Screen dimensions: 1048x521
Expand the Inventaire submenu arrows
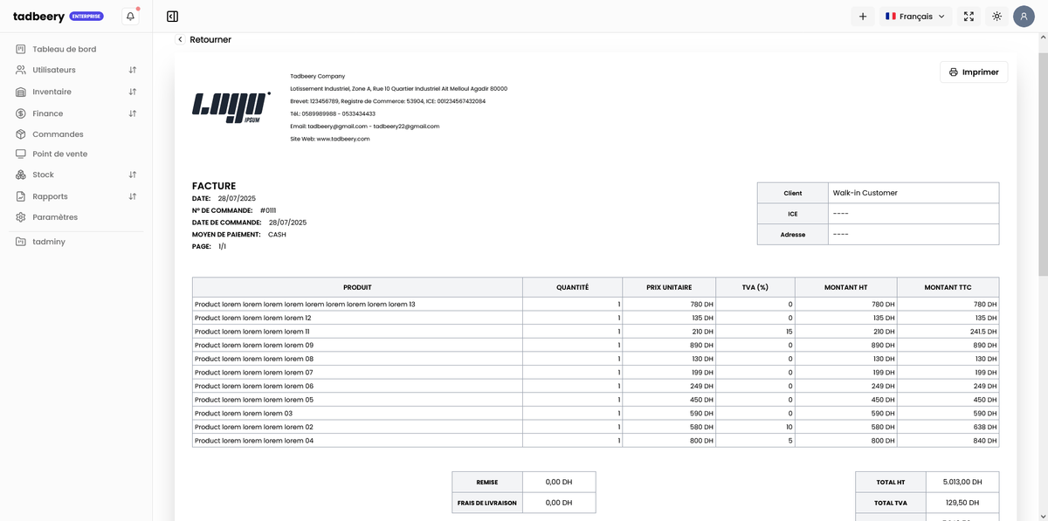133,92
